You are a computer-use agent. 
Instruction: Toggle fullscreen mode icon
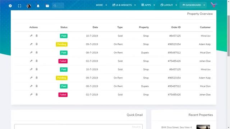(19, 6)
